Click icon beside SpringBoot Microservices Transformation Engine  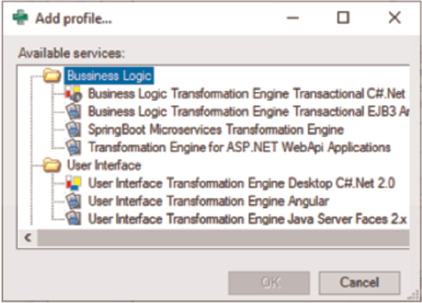pyautogui.click(x=74, y=130)
